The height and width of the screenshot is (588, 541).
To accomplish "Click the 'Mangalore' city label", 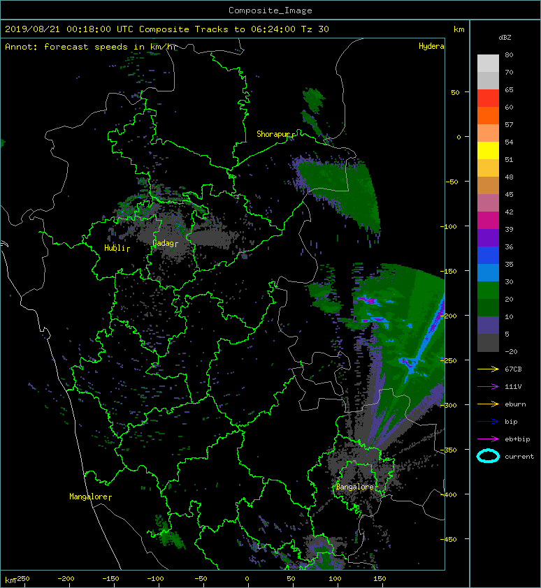I will tap(89, 497).
